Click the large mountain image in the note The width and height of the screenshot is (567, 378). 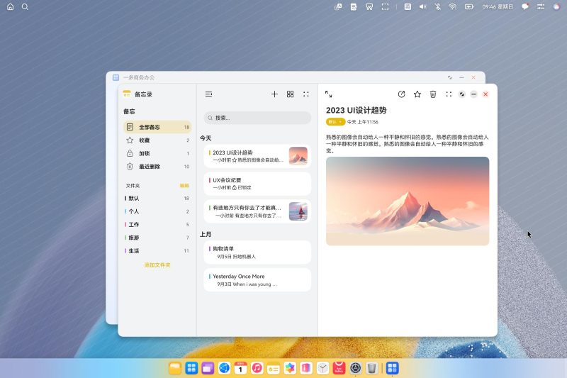tap(408, 201)
